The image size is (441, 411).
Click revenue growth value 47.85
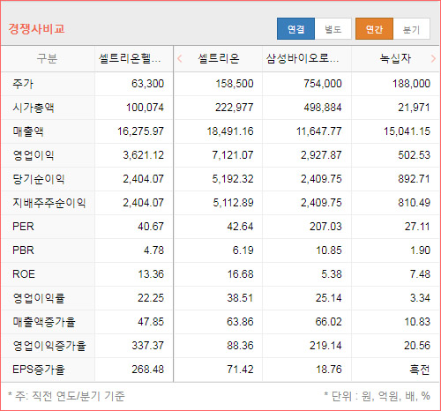151,322
